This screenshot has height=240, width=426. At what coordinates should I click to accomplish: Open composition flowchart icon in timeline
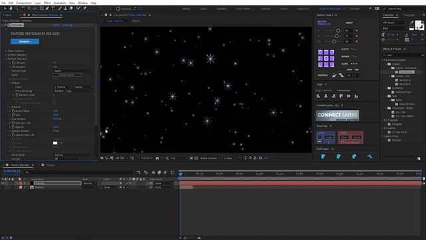click(138, 172)
